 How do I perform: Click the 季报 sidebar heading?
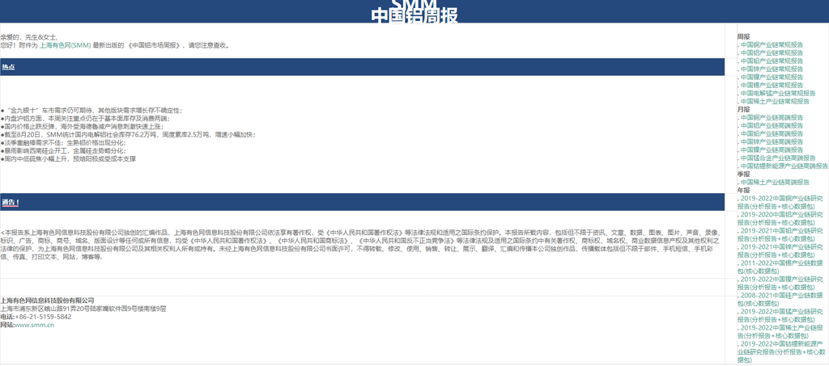pos(743,174)
